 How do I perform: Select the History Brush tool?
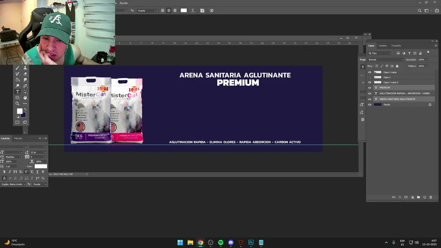(x=18, y=74)
